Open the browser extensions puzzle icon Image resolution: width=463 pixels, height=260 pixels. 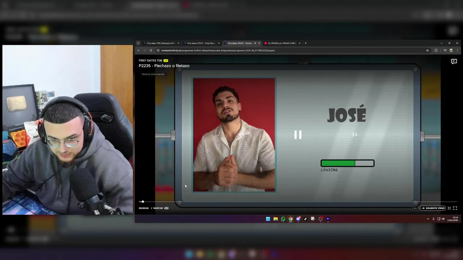pos(436,50)
